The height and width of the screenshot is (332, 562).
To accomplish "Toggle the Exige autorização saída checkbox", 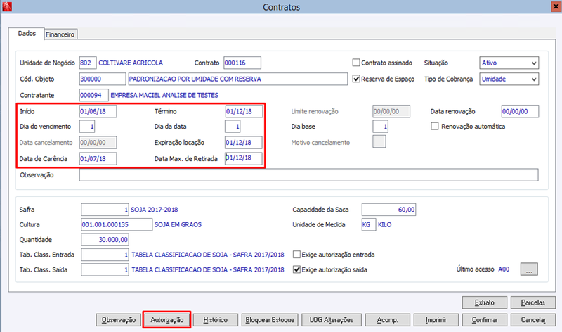I will click(296, 269).
